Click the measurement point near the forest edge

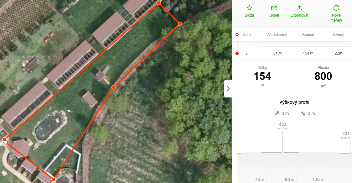click(x=179, y=24)
